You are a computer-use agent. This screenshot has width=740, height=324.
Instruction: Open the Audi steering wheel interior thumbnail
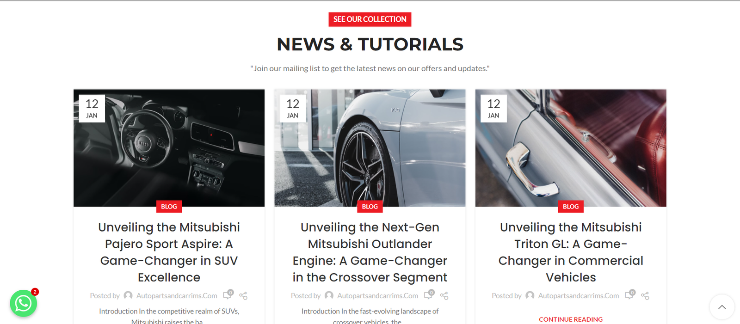point(169,148)
